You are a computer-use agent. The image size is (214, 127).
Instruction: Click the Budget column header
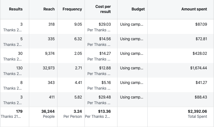click(x=138, y=9)
